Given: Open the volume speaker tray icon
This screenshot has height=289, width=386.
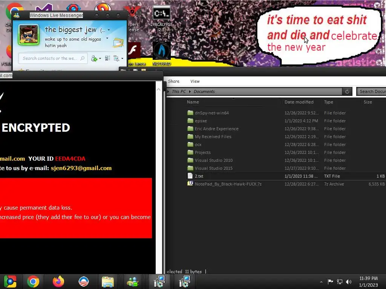Looking at the screenshot, I should tap(349, 281).
